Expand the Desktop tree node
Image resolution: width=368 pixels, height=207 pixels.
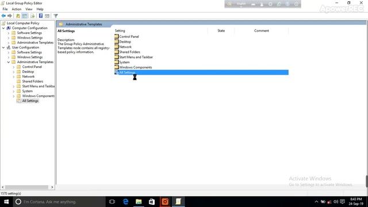pos(14,72)
